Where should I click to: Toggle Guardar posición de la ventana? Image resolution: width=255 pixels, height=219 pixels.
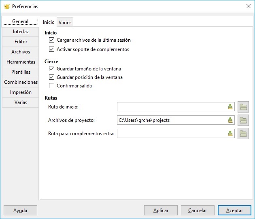(51, 77)
